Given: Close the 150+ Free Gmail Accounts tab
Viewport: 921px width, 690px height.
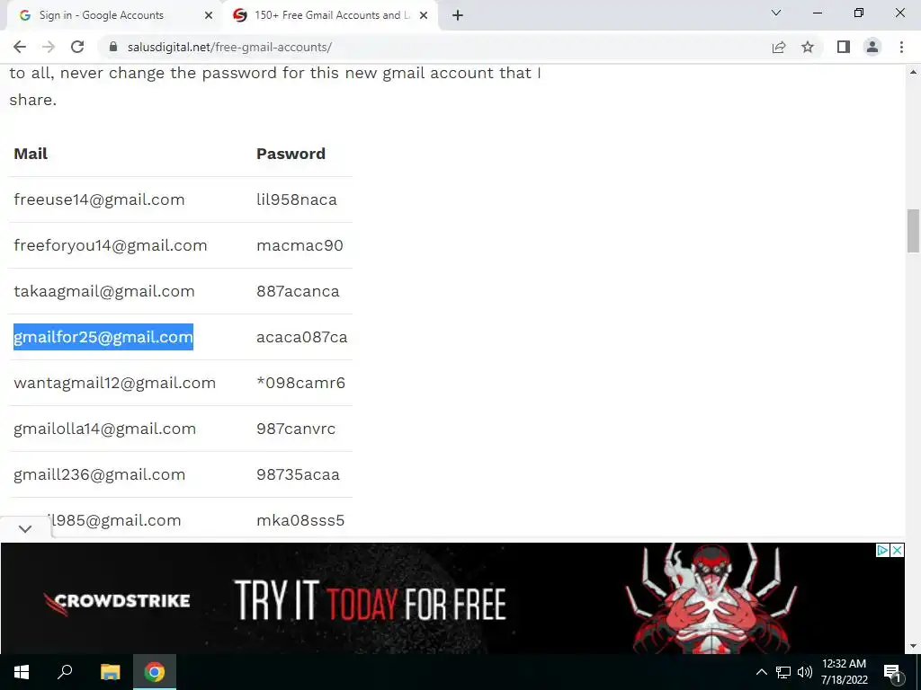Looking at the screenshot, I should 424,16.
